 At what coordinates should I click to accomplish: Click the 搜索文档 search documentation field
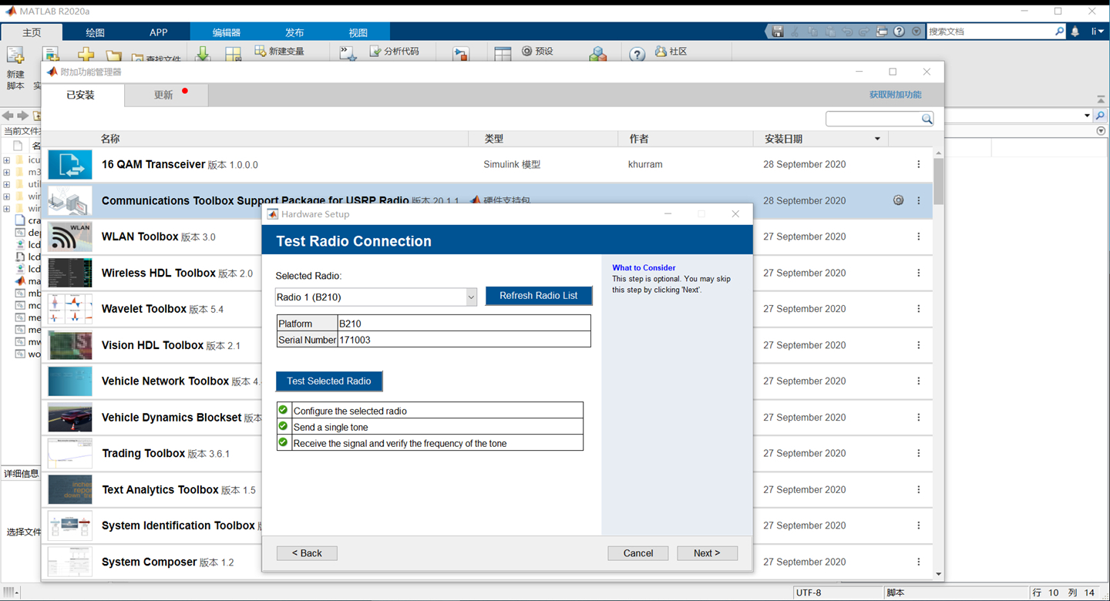point(991,32)
